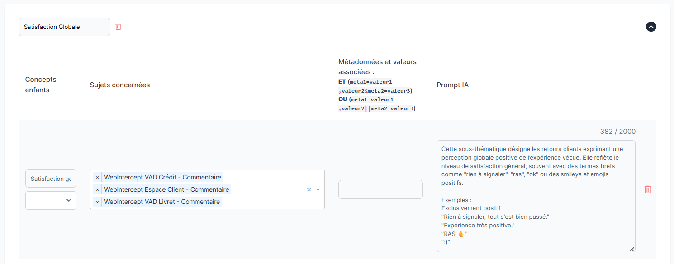674x264 pixels.
Task: Click the Concepts enfants column header
Action: (x=41, y=85)
